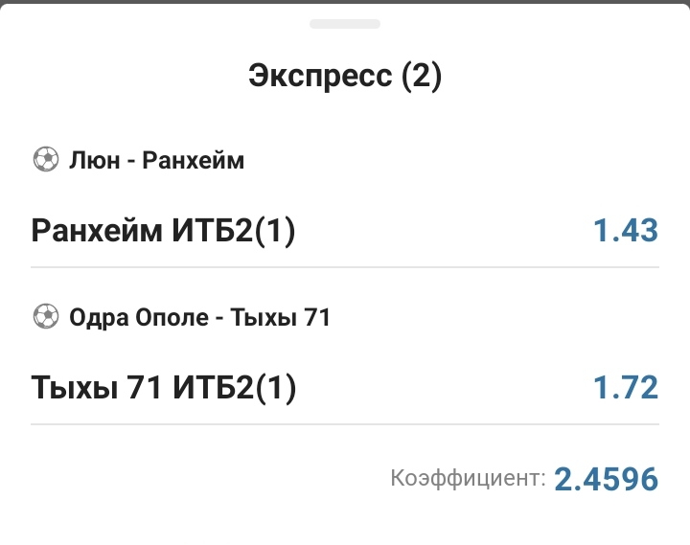Click the divider line below the Ранхейм bet
Screen dimensions: 690x545
coord(345,267)
